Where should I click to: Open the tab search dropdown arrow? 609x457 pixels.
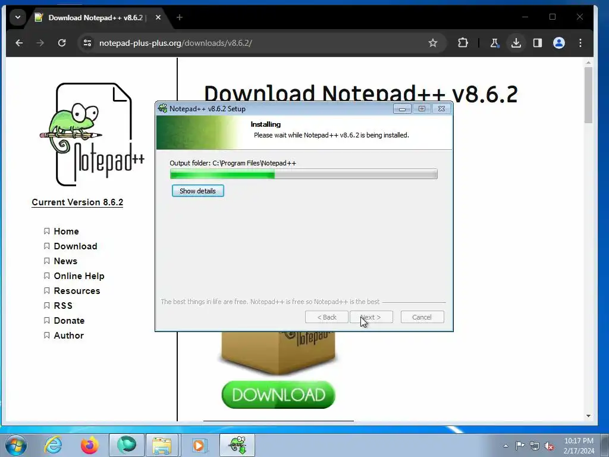tap(17, 17)
